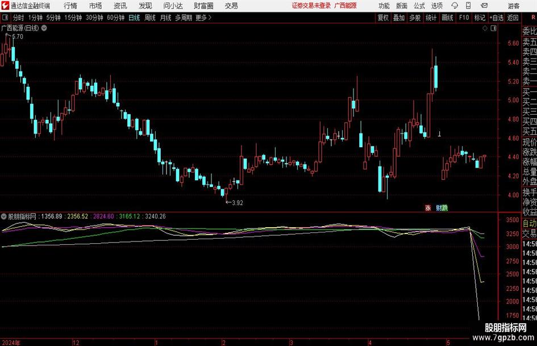This screenshot has width=537, height=346.
Task: Click the 标记 toolbar button
Action: click(x=480, y=18)
